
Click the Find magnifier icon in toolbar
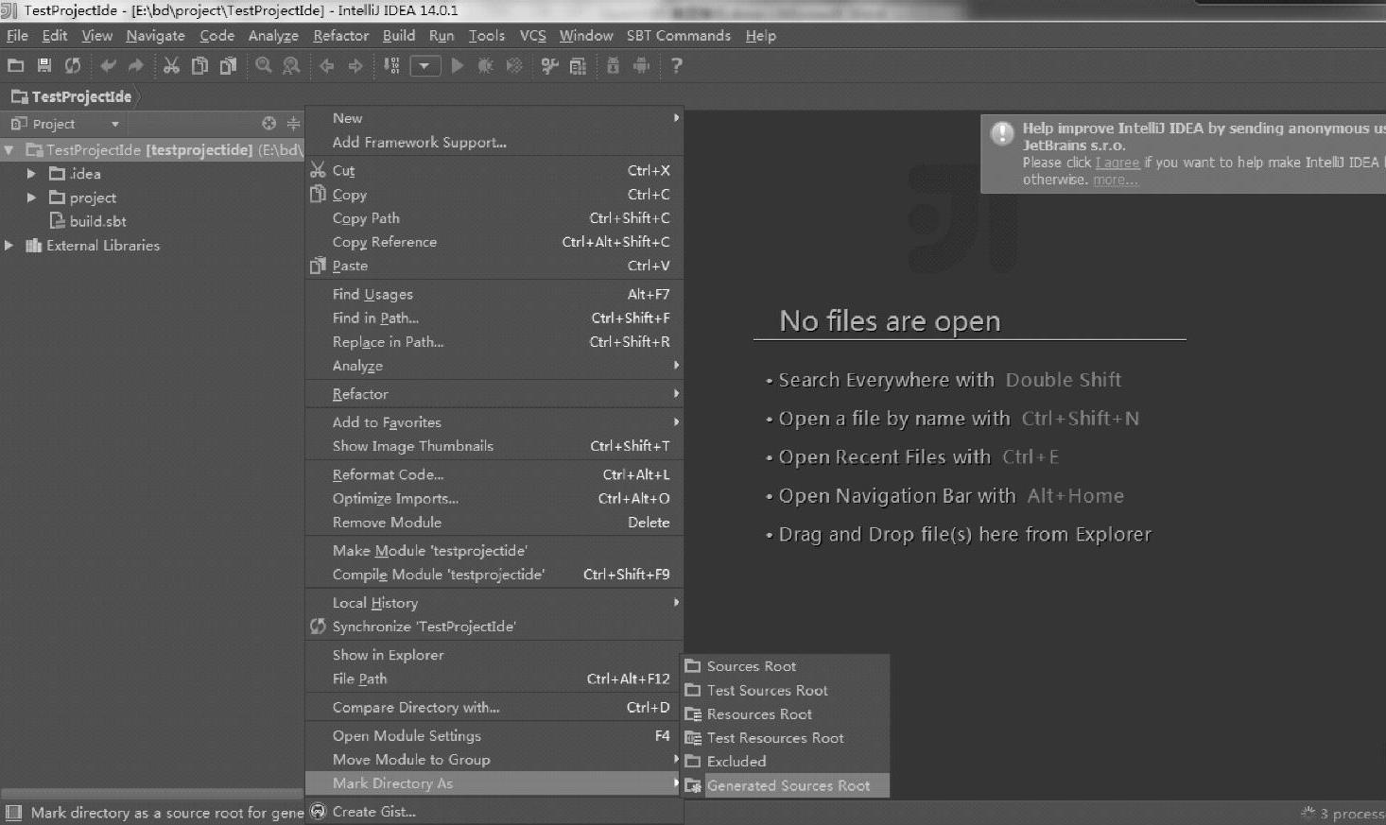pyautogui.click(x=264, y=65)
